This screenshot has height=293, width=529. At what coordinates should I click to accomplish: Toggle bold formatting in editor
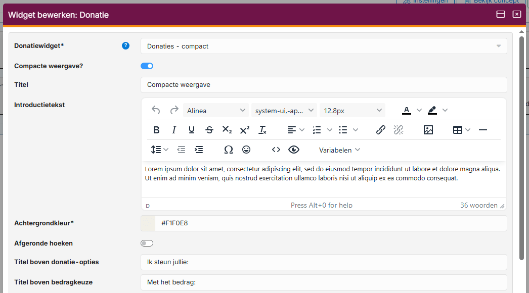[156, 130]
